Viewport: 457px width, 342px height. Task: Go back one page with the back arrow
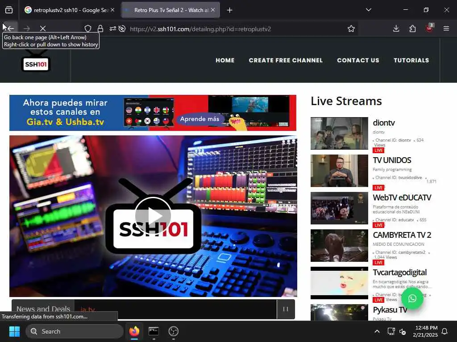coord(10,28)
